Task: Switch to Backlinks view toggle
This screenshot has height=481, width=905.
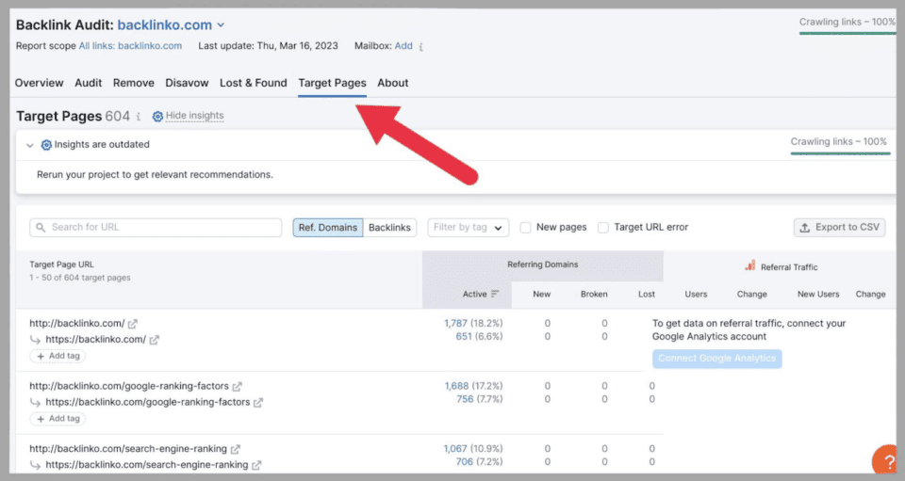Action: pos(389,228)
